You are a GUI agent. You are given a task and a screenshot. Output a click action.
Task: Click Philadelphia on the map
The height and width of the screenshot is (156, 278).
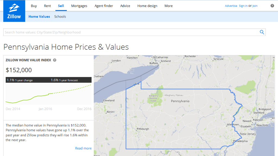240,141
